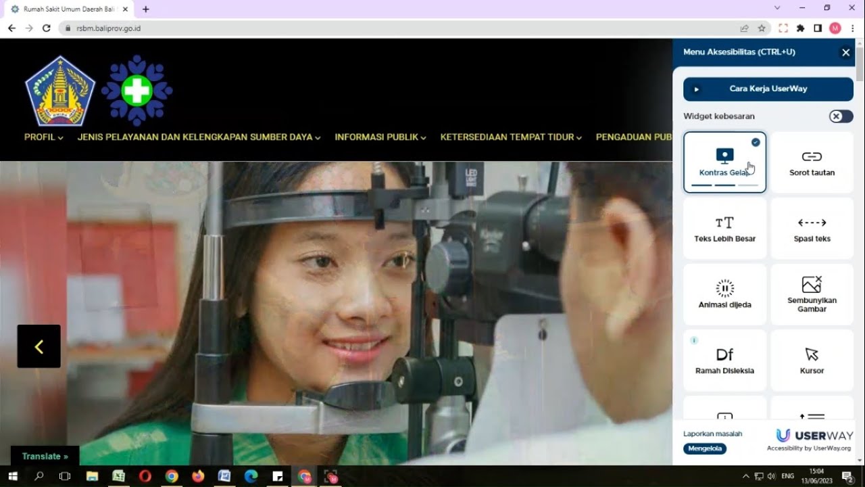Open the taskbar clock showing 15:04
Screen dimensions: 865x487
click(816, 476)
